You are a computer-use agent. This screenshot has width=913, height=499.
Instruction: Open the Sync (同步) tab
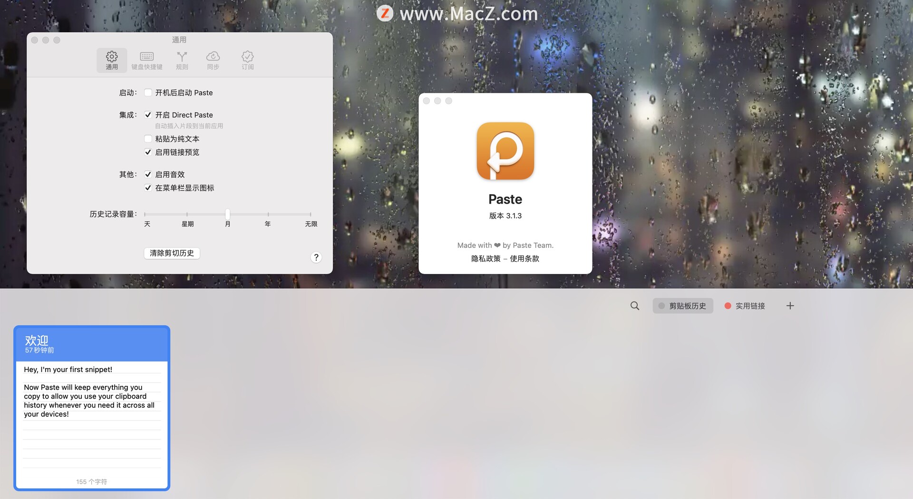213,60
